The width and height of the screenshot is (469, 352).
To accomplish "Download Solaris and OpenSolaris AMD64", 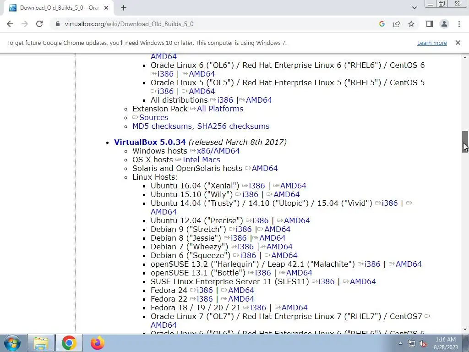I will coord(265,168).
